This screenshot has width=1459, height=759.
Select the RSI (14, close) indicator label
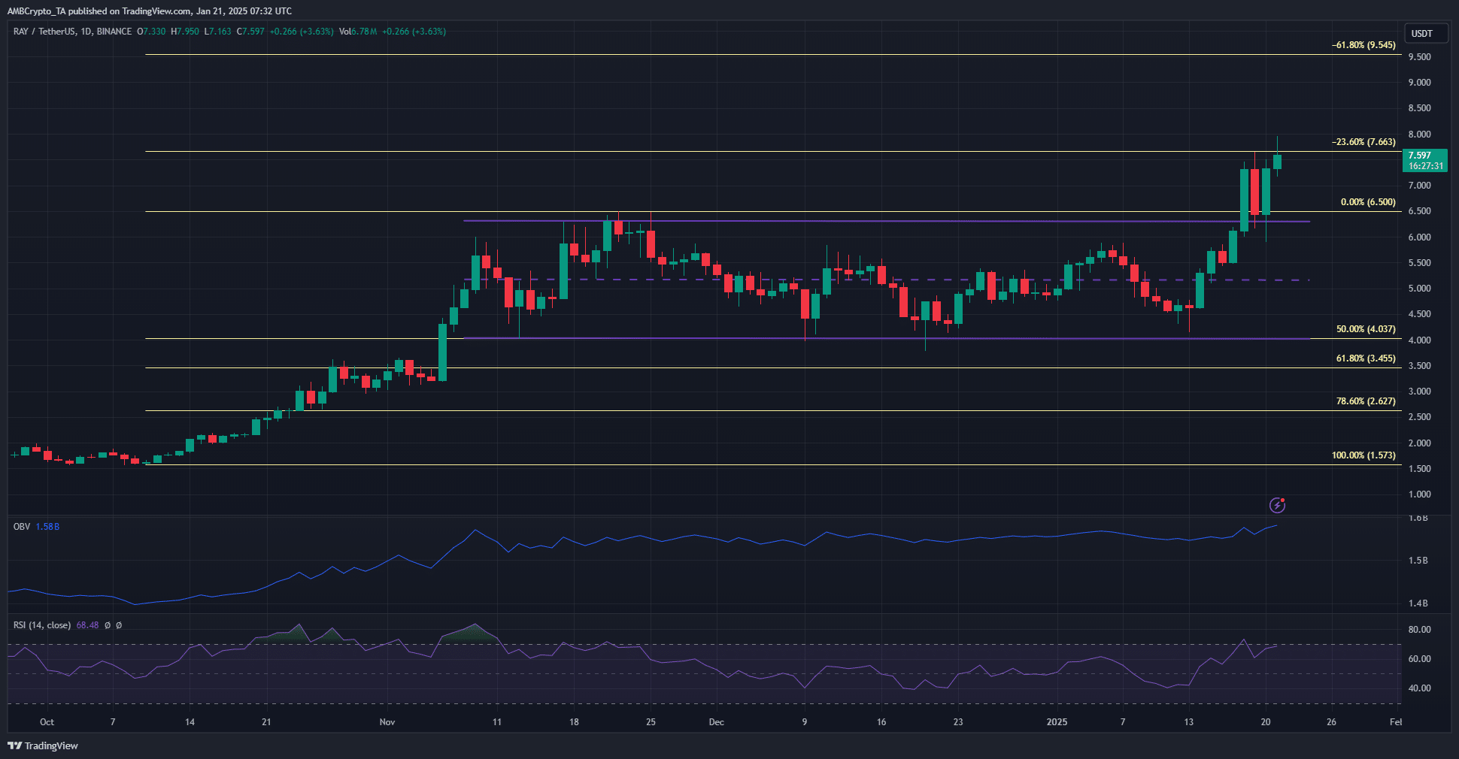pos(42,625)
